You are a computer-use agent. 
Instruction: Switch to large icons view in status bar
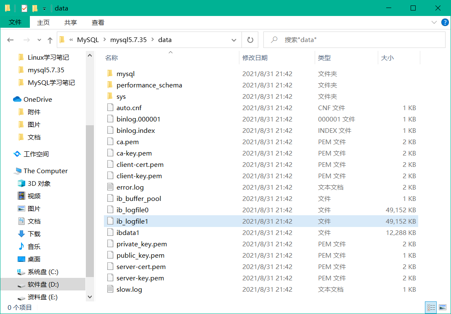[x=442, y=308]
